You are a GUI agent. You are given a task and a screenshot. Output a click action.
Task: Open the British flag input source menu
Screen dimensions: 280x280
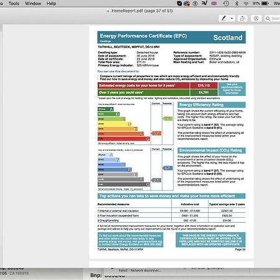click(214, 3)
